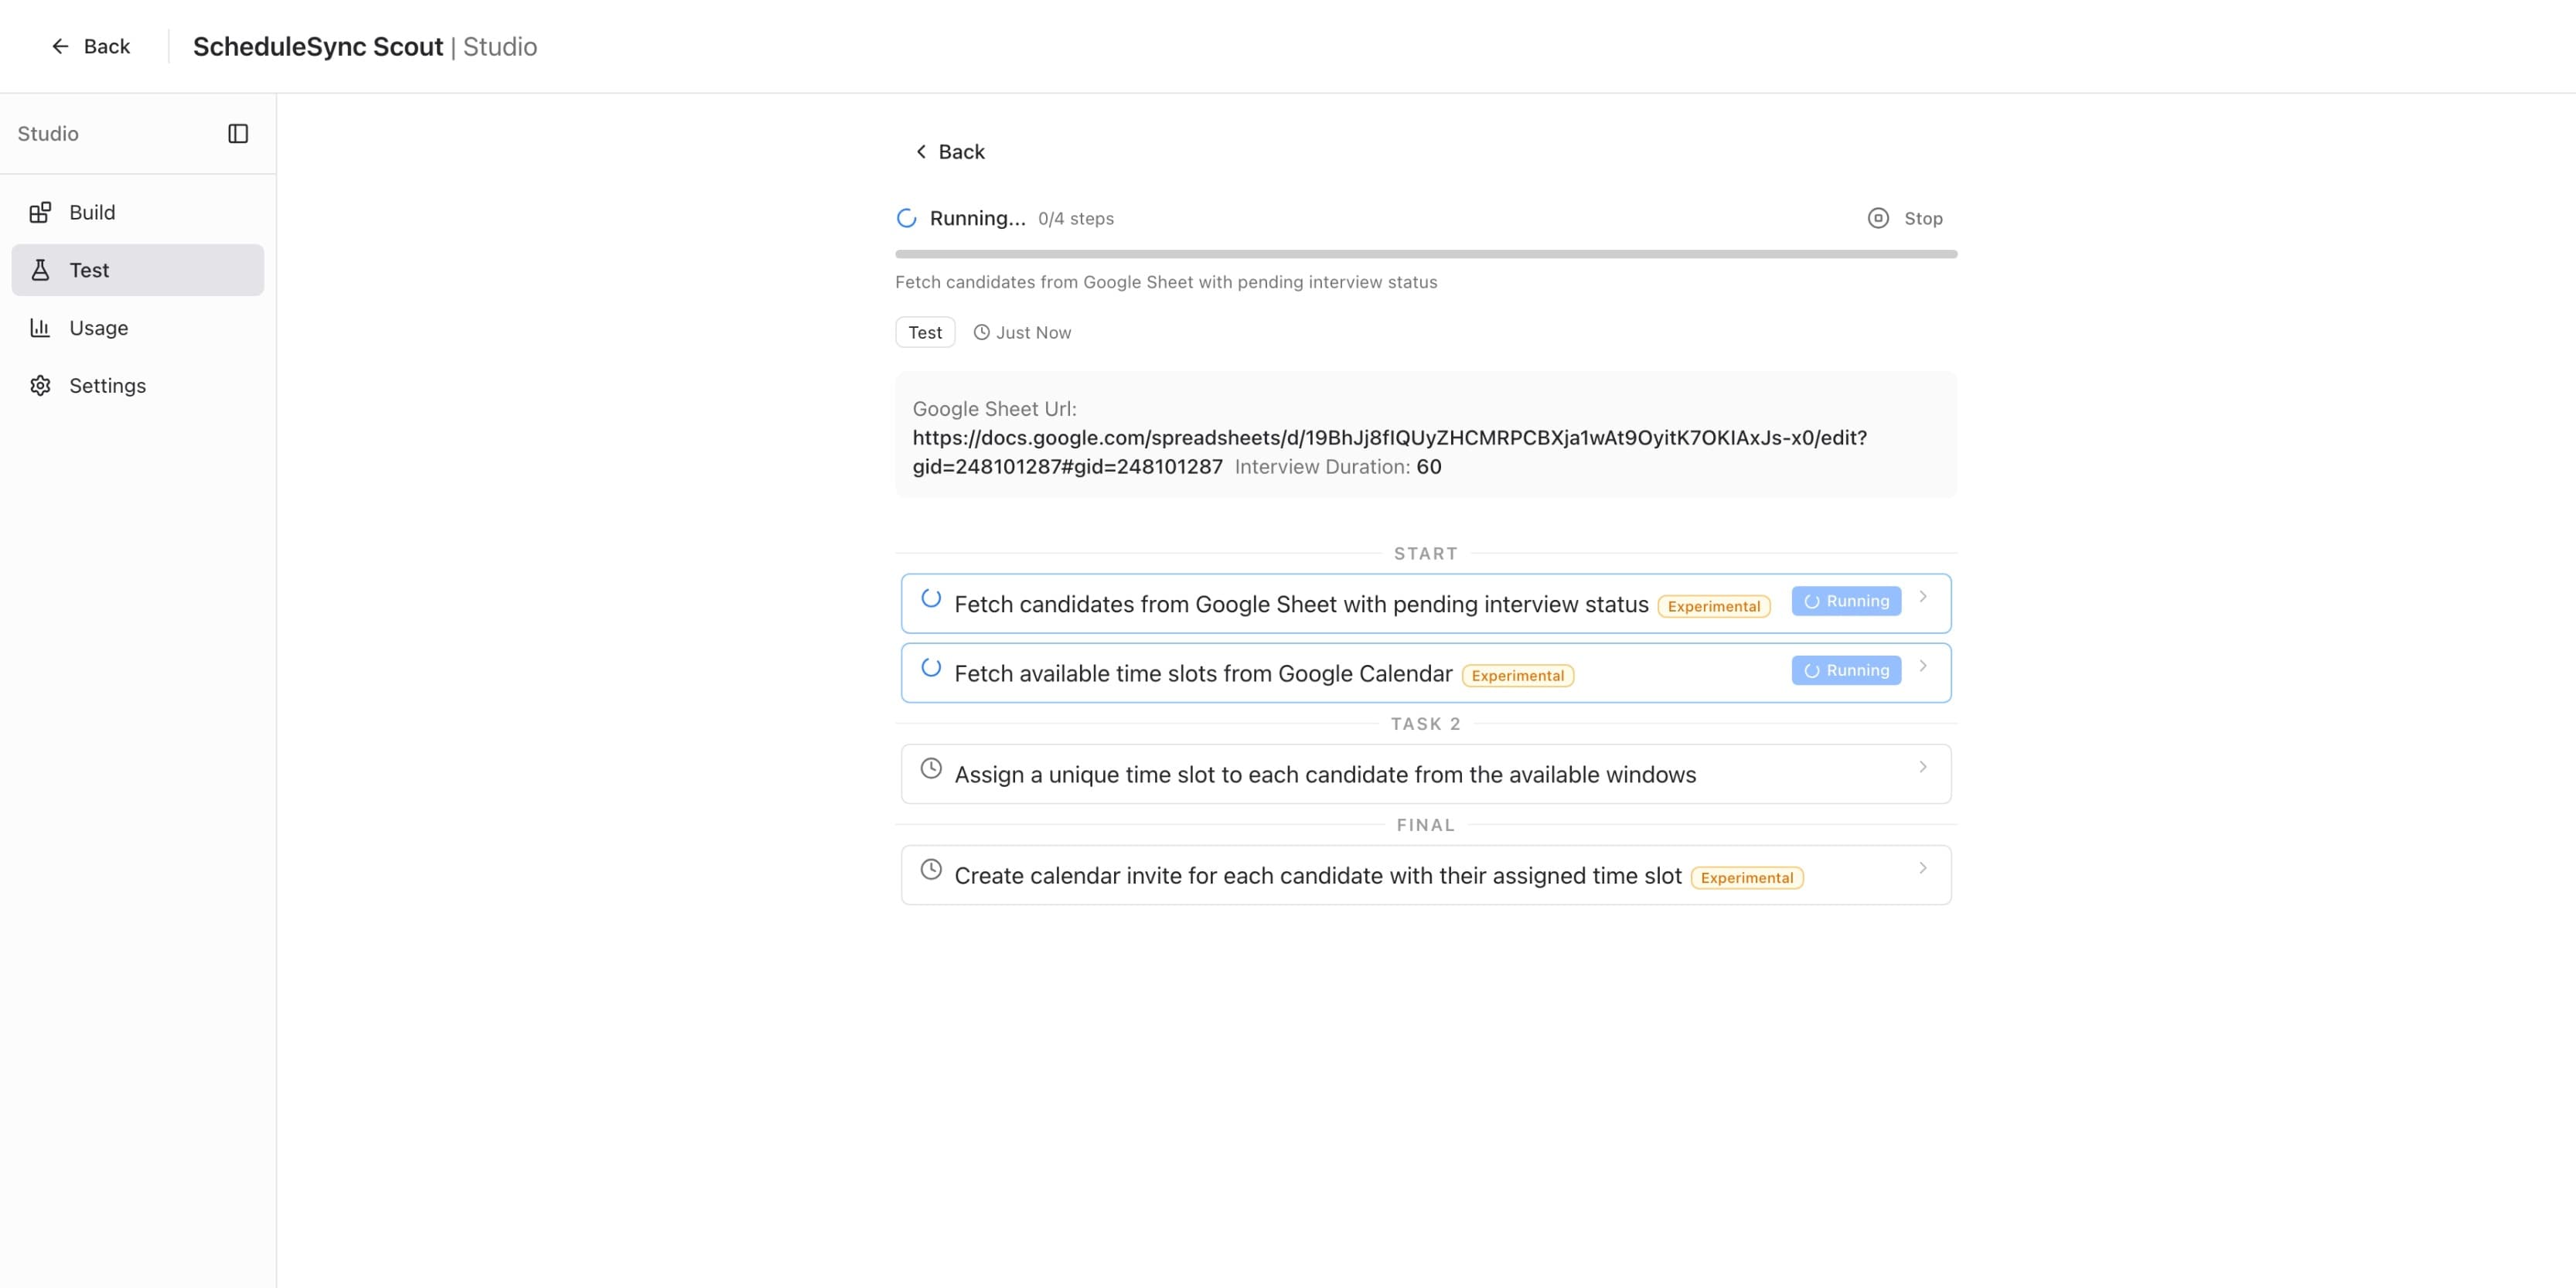Click the Usage bar chart icon

coord(40,328)
